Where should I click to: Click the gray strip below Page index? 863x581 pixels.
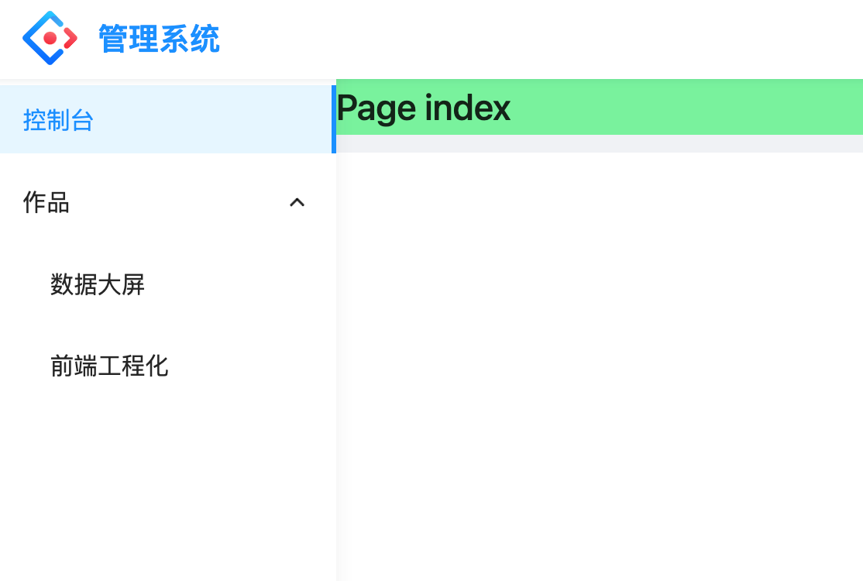click(x=600, y=143)
